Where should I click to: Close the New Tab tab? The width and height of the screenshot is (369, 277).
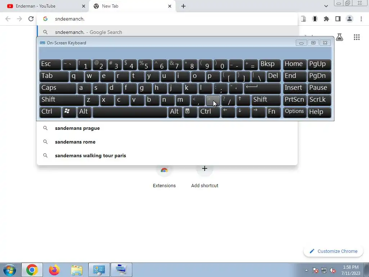pyautogui.click(x=170, y=6)
